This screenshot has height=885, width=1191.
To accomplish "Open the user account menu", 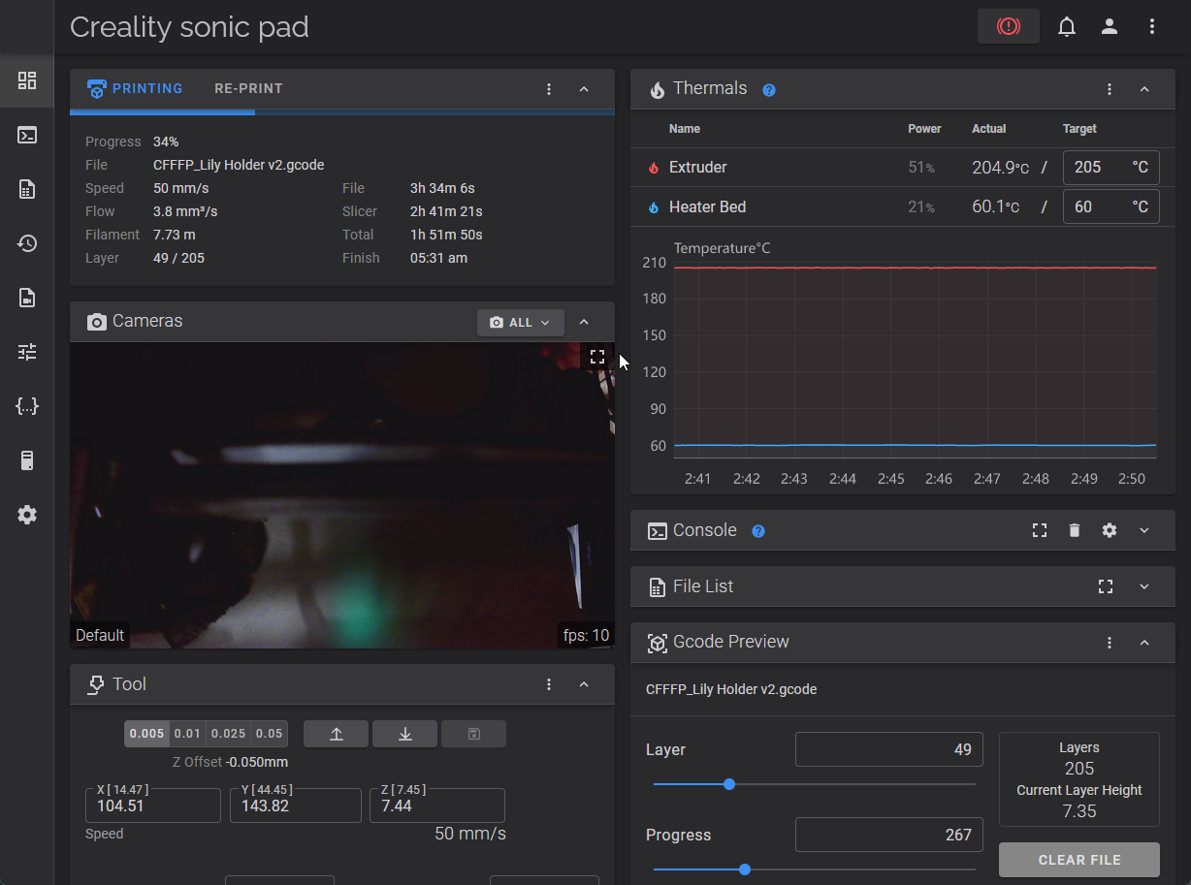I will [1110, 26].
